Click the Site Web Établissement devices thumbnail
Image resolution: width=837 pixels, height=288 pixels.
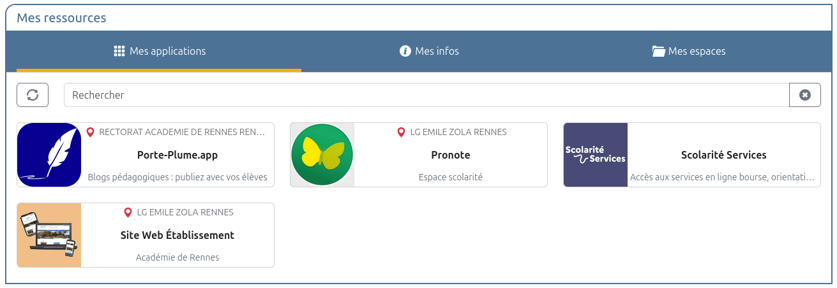click(x=49, y=235)
